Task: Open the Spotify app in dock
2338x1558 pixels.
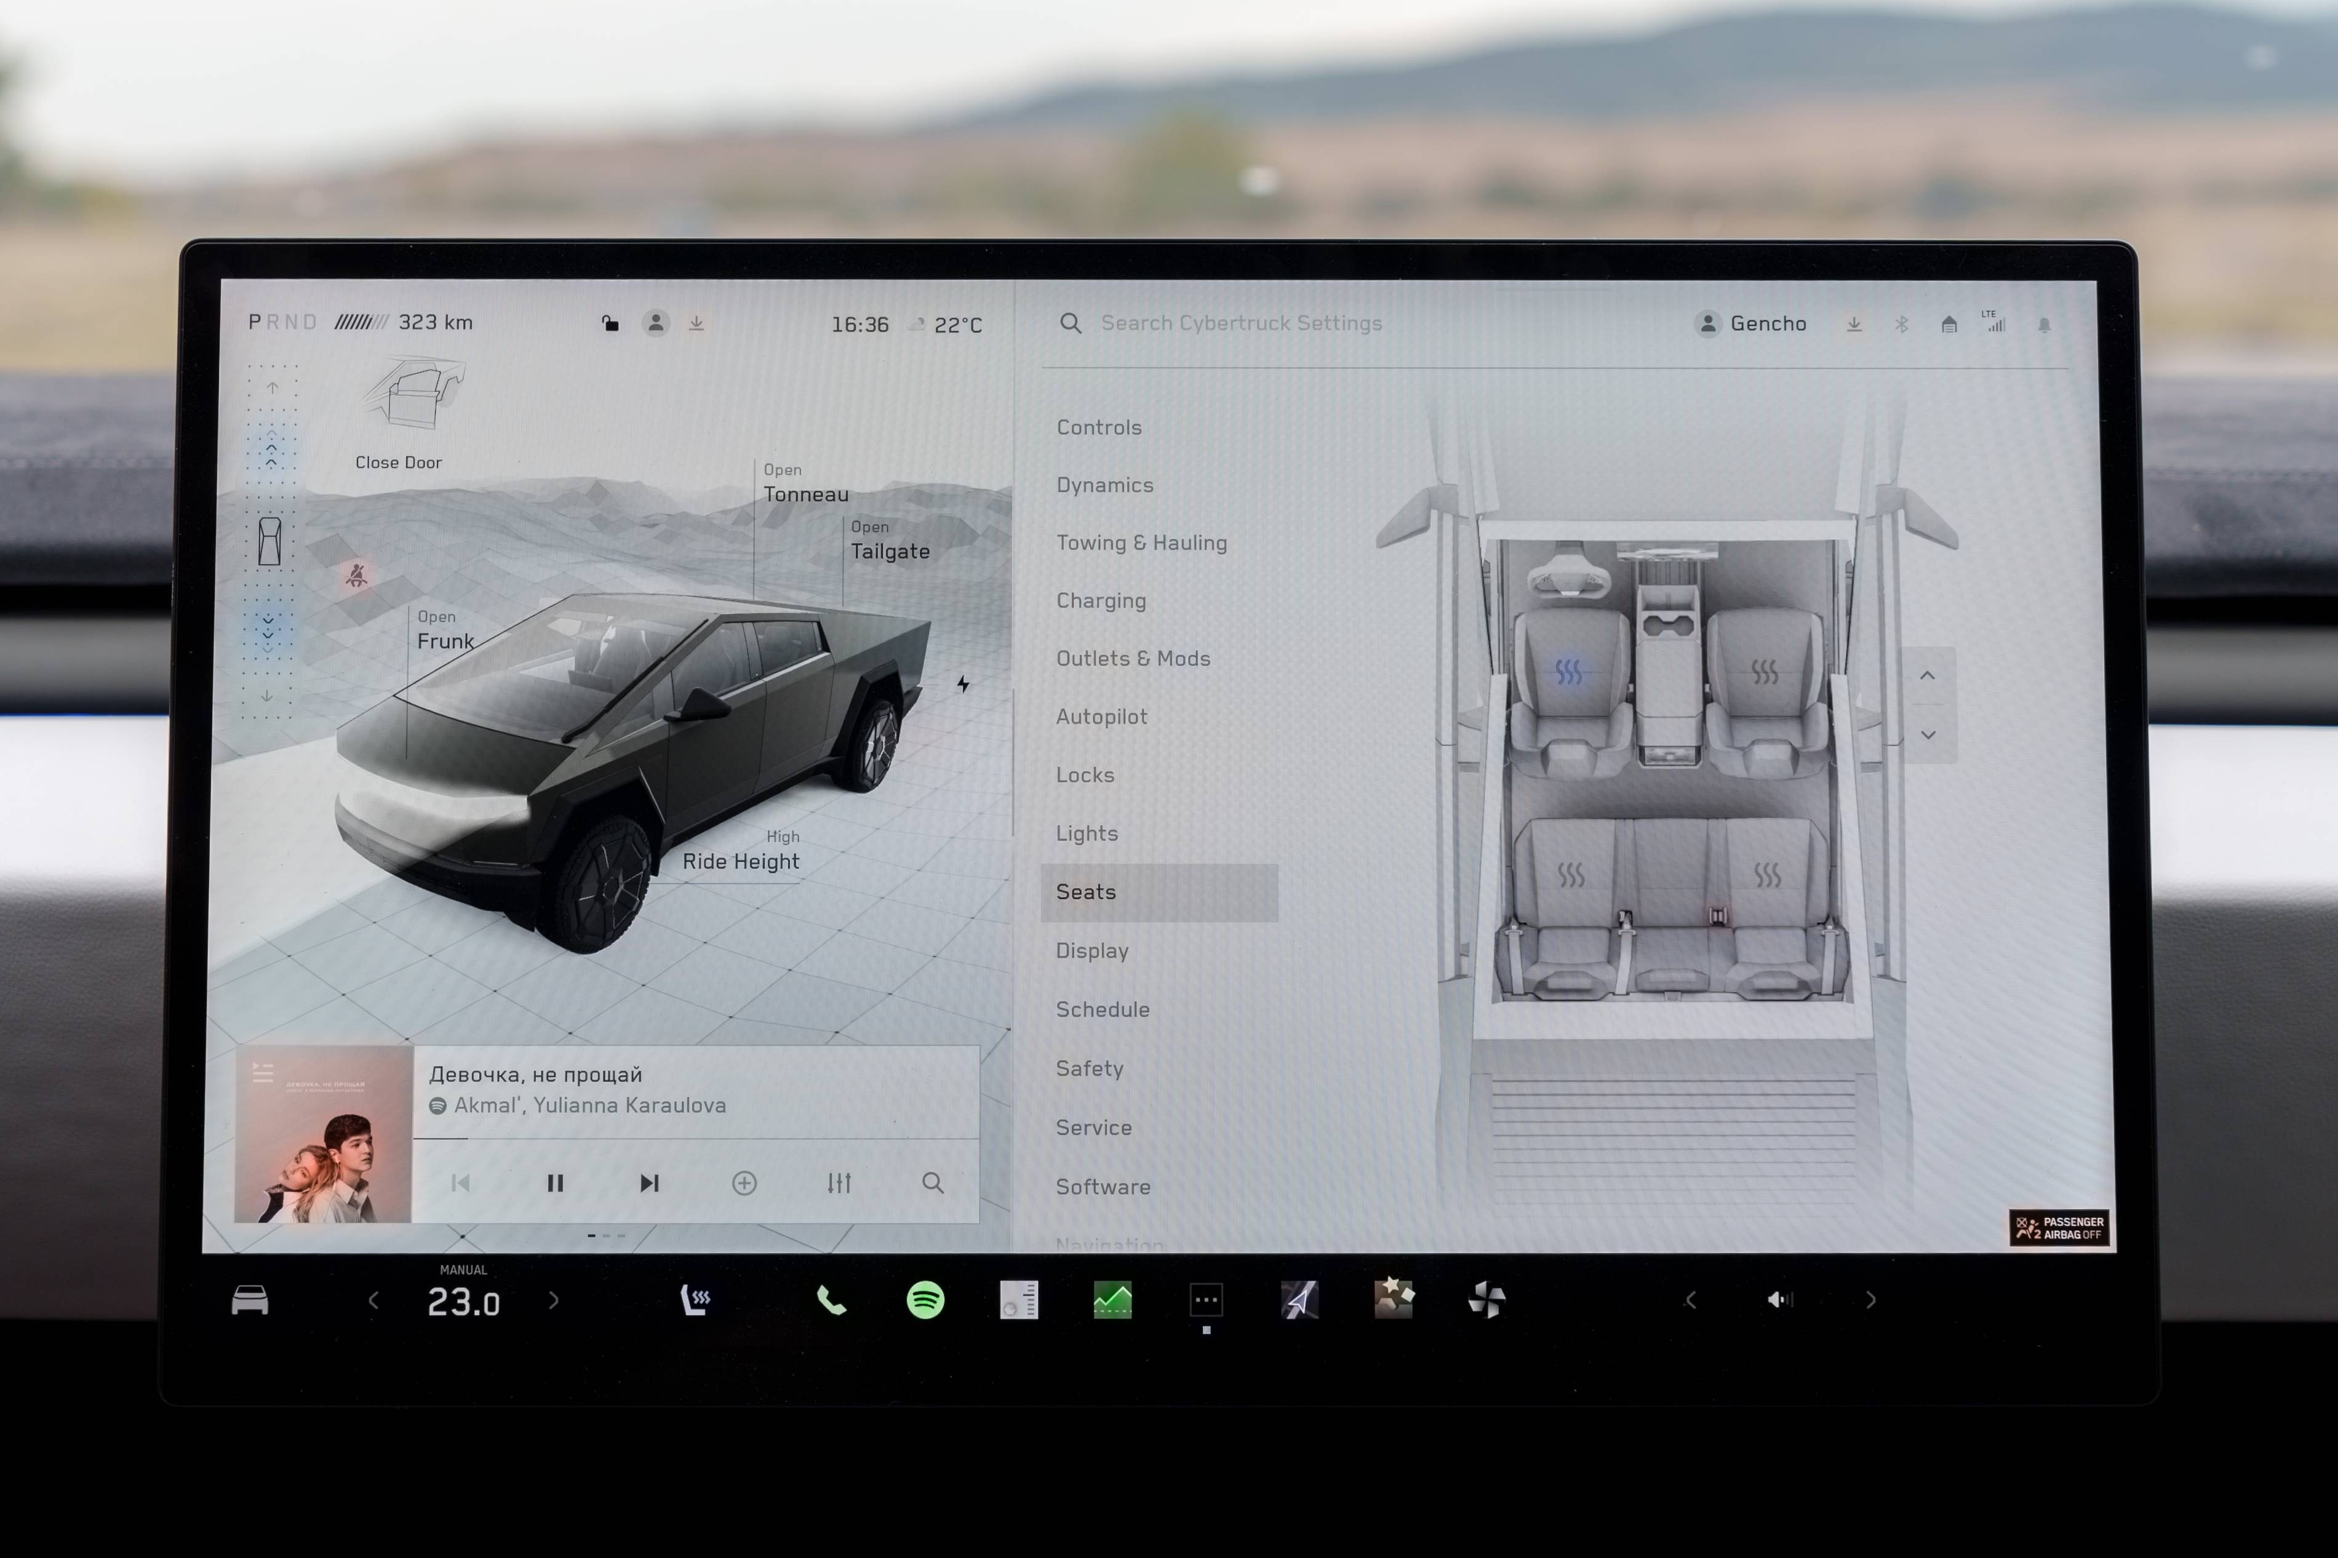Action: pyautogui.click(x=925, y=1300)
